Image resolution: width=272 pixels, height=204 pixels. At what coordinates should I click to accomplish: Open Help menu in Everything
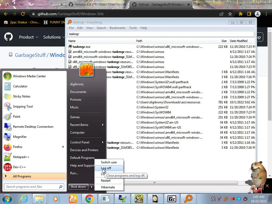click(144, 28)
